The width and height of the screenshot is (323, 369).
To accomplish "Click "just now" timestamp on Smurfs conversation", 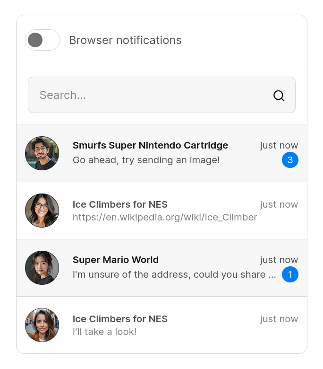I will [279, 145].
